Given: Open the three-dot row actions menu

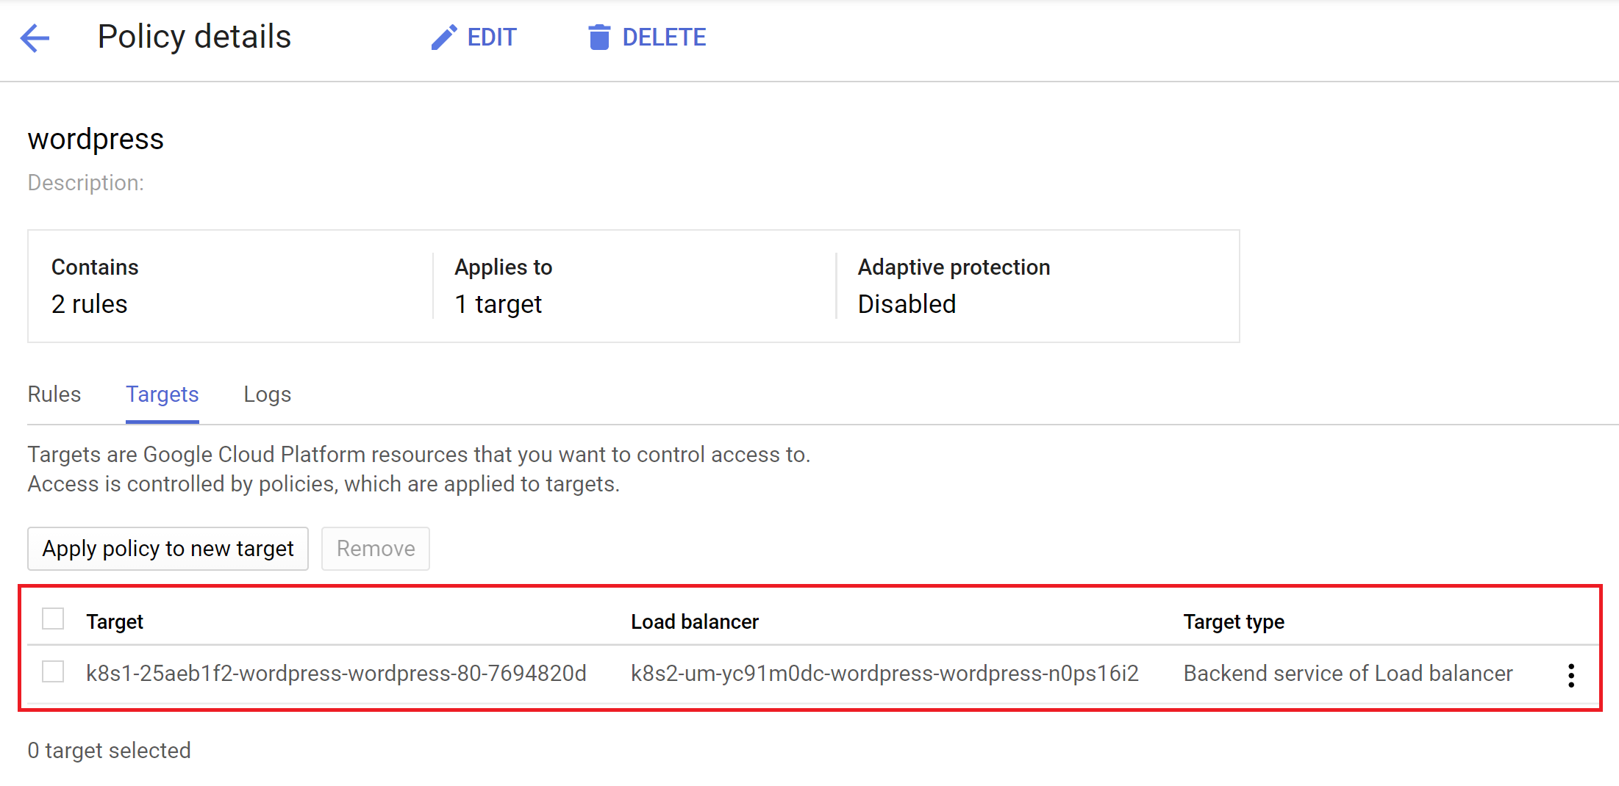Looking at the screenshot, I should (x=1570, y=675).
